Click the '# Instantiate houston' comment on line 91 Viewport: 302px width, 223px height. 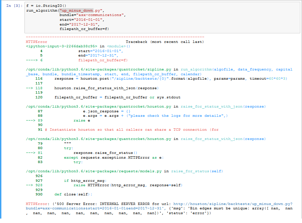[132, 130]
